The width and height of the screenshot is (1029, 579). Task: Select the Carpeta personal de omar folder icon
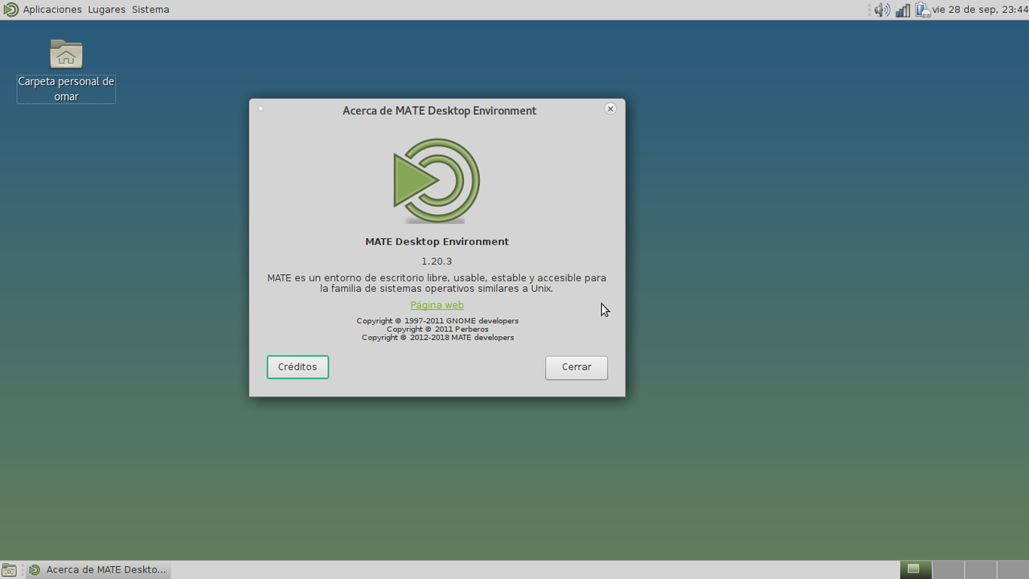click(66, 54)
